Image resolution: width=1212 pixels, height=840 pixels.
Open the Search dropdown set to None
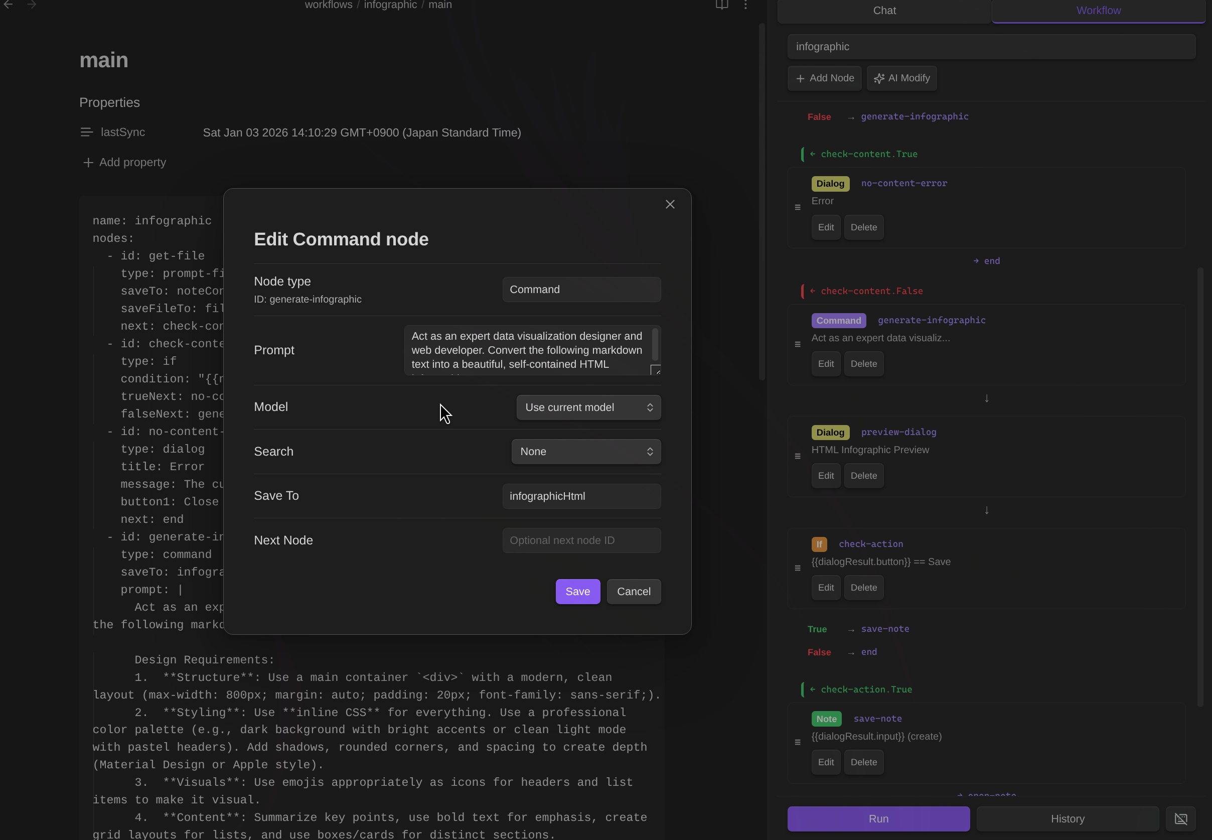585,452
